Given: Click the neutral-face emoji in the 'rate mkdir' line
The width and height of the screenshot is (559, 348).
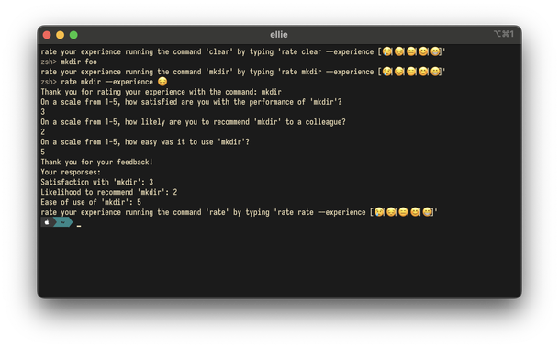Looking at the screenshot, I should [411, 72].
